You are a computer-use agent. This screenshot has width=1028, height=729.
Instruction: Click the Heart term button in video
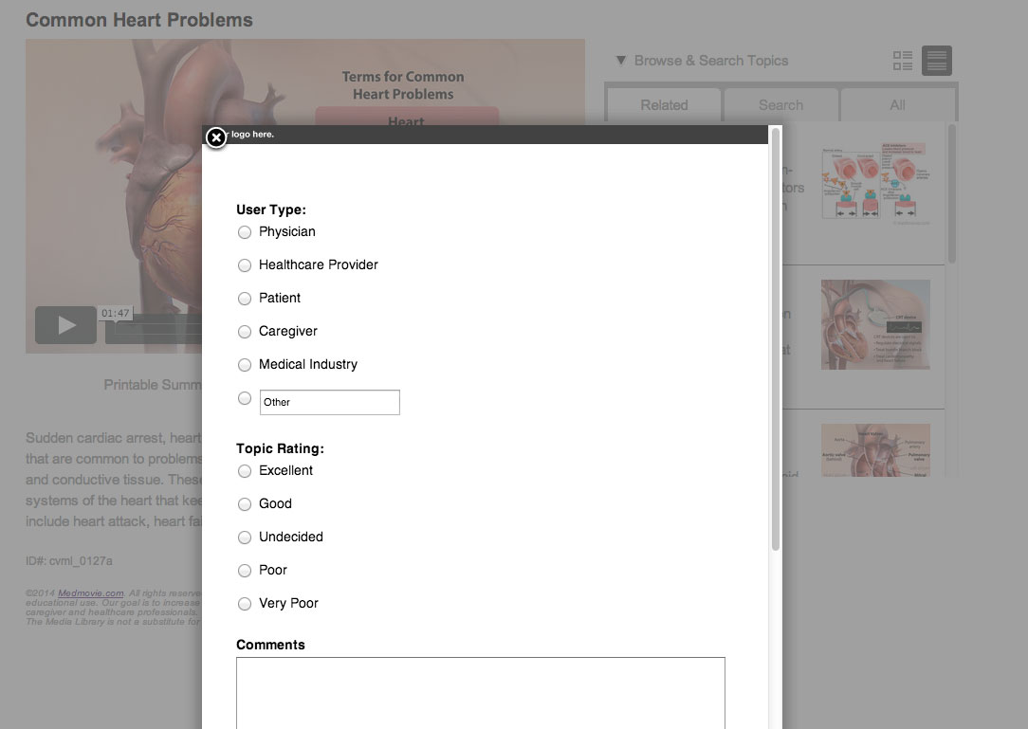[x=407, y=118]
